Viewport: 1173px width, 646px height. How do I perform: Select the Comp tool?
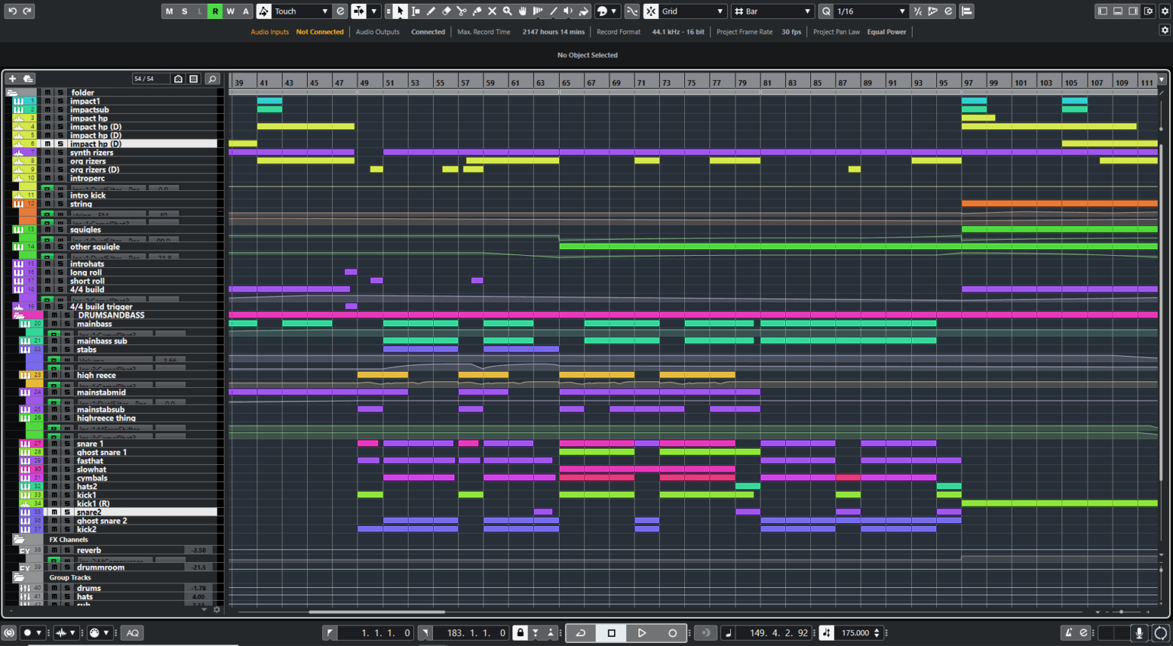pyautogui.click(x=538, y=11)
